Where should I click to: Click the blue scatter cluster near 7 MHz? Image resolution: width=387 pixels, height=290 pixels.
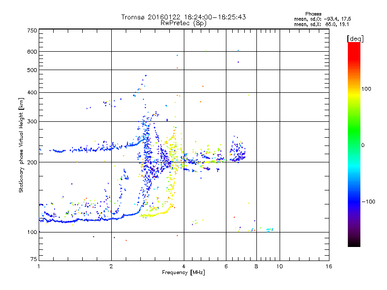(238, 149)
